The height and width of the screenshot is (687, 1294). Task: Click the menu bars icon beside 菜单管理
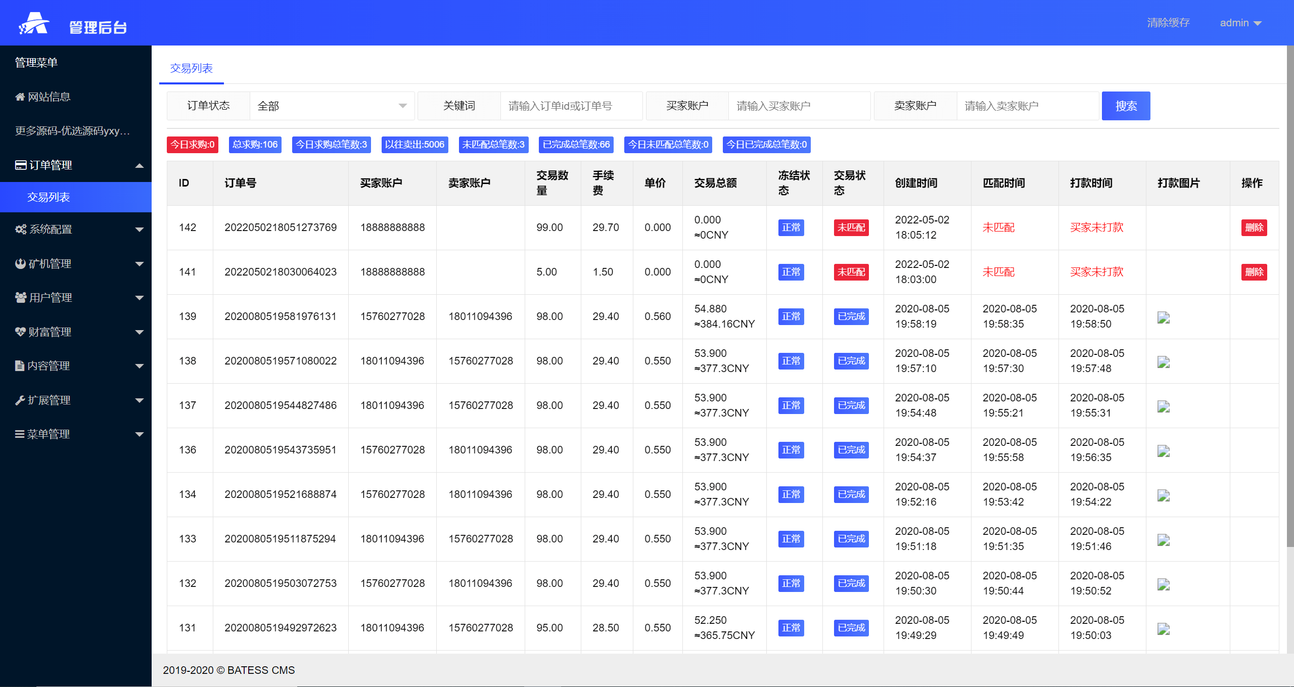coord(20,434)
